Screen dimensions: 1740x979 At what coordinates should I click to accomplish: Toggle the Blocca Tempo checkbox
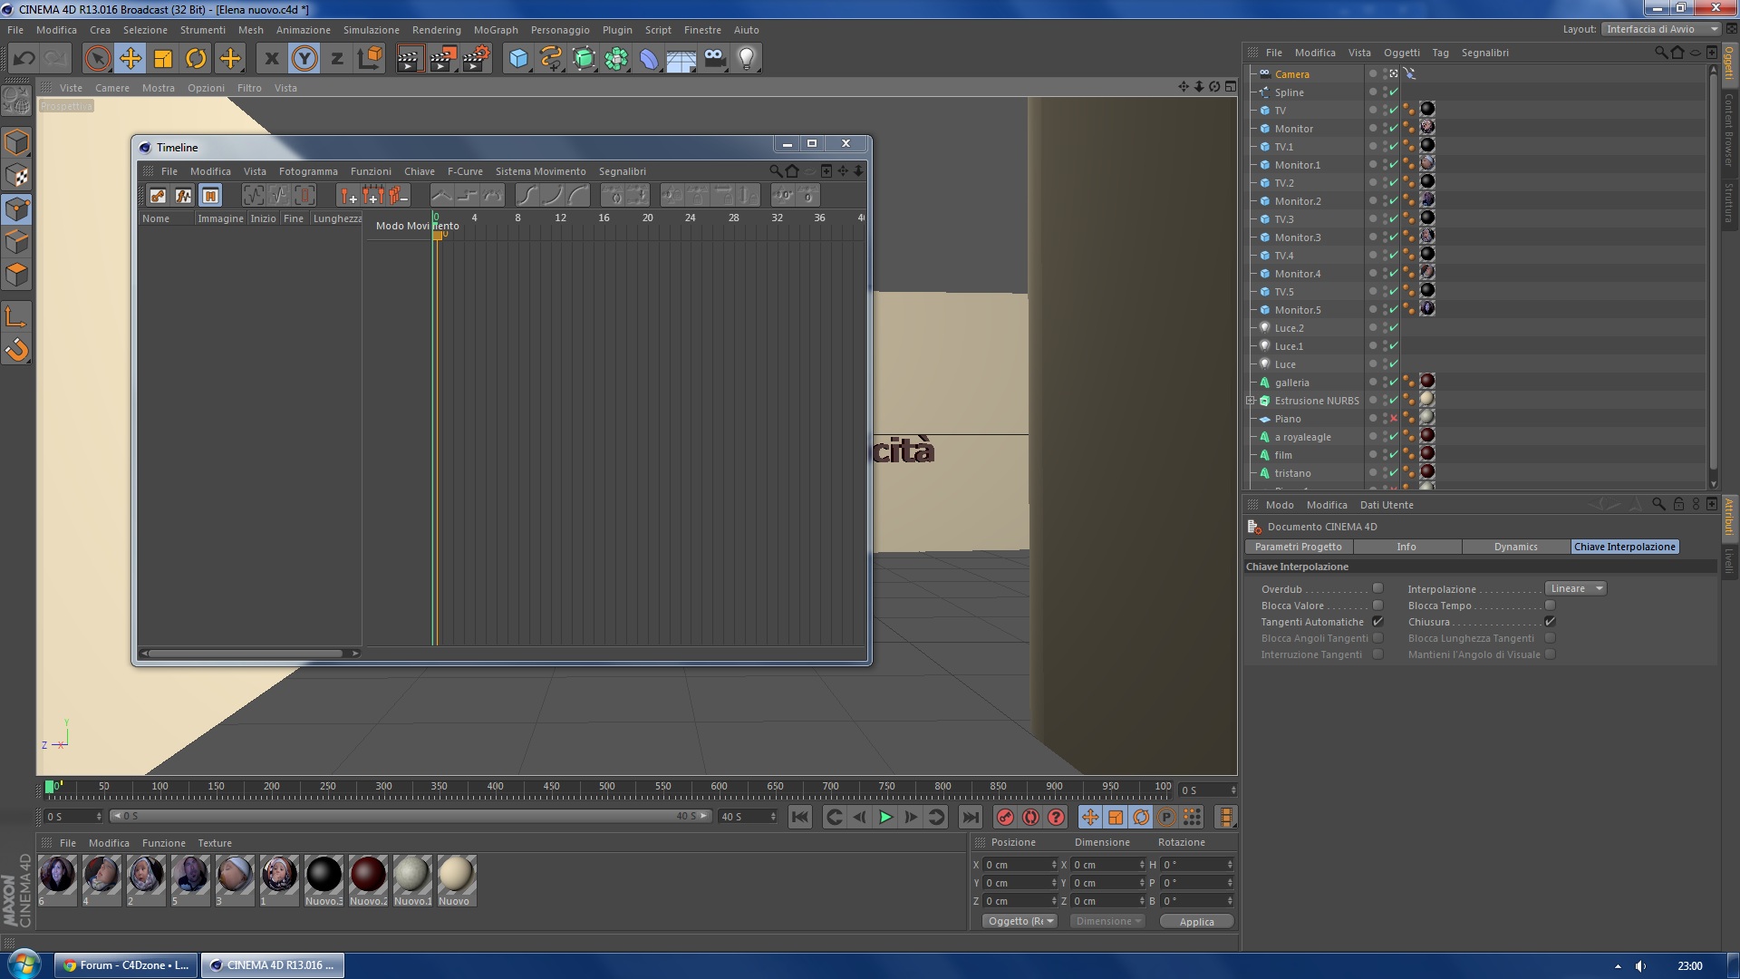click(1550, 605)
